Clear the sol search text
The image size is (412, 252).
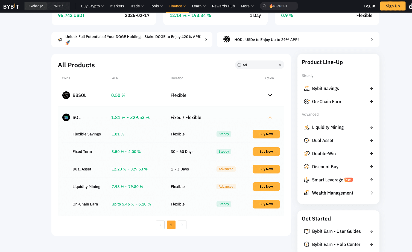[280, 65]
